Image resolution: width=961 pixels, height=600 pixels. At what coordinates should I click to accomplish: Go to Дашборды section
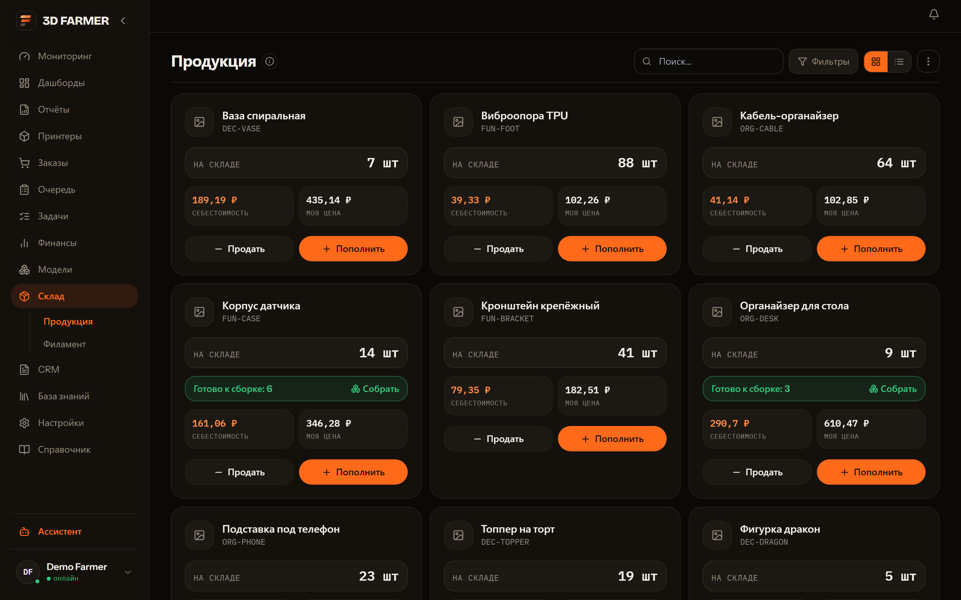coord(74,83)
